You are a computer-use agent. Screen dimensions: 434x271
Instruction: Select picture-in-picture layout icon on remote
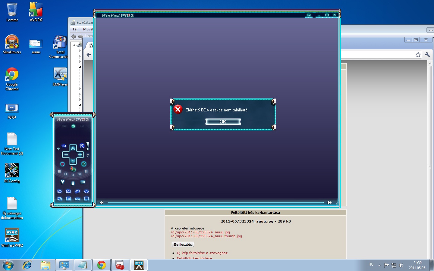[68, 199]
